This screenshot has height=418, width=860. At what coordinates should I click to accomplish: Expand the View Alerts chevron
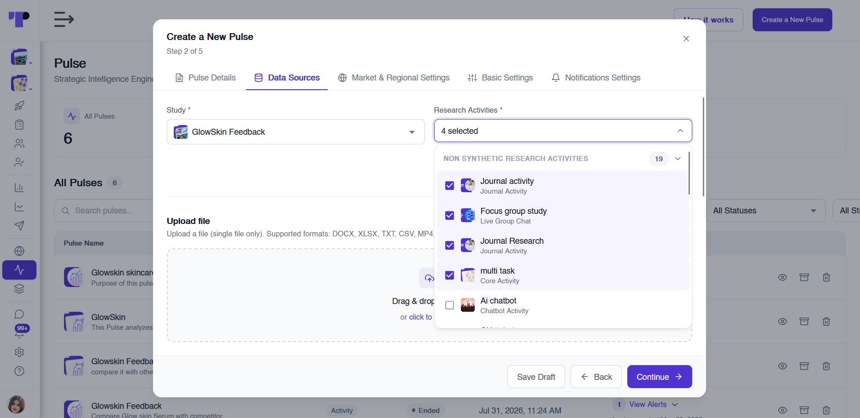click(x=675, y=405)
